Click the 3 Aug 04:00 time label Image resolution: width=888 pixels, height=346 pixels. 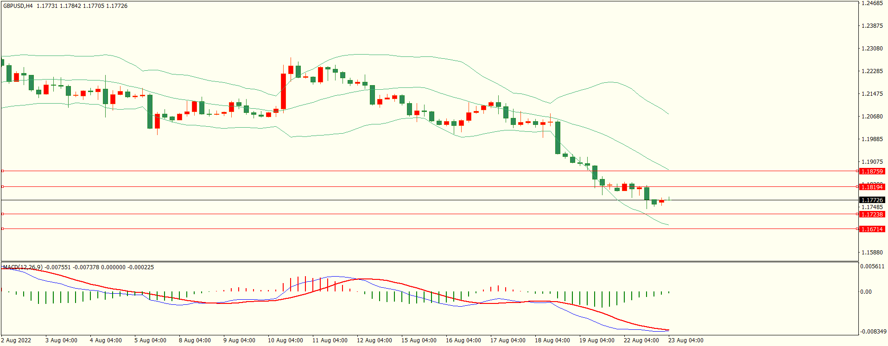point(61,340)
